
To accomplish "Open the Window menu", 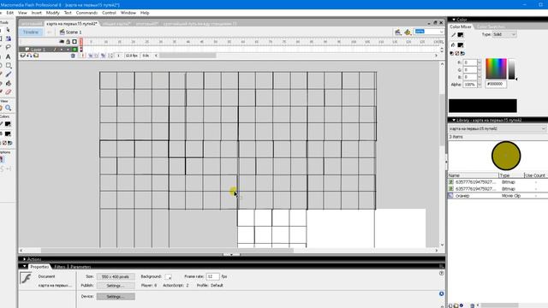I will 128,13.
